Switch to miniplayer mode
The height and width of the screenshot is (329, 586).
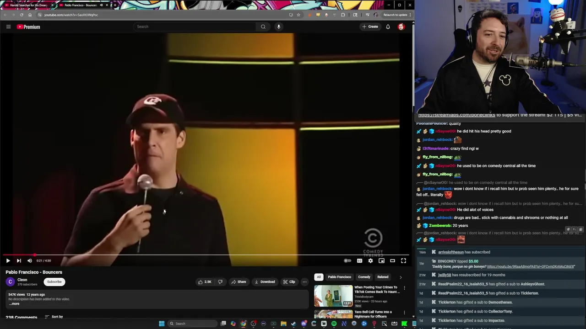click(x=381, y=260)
